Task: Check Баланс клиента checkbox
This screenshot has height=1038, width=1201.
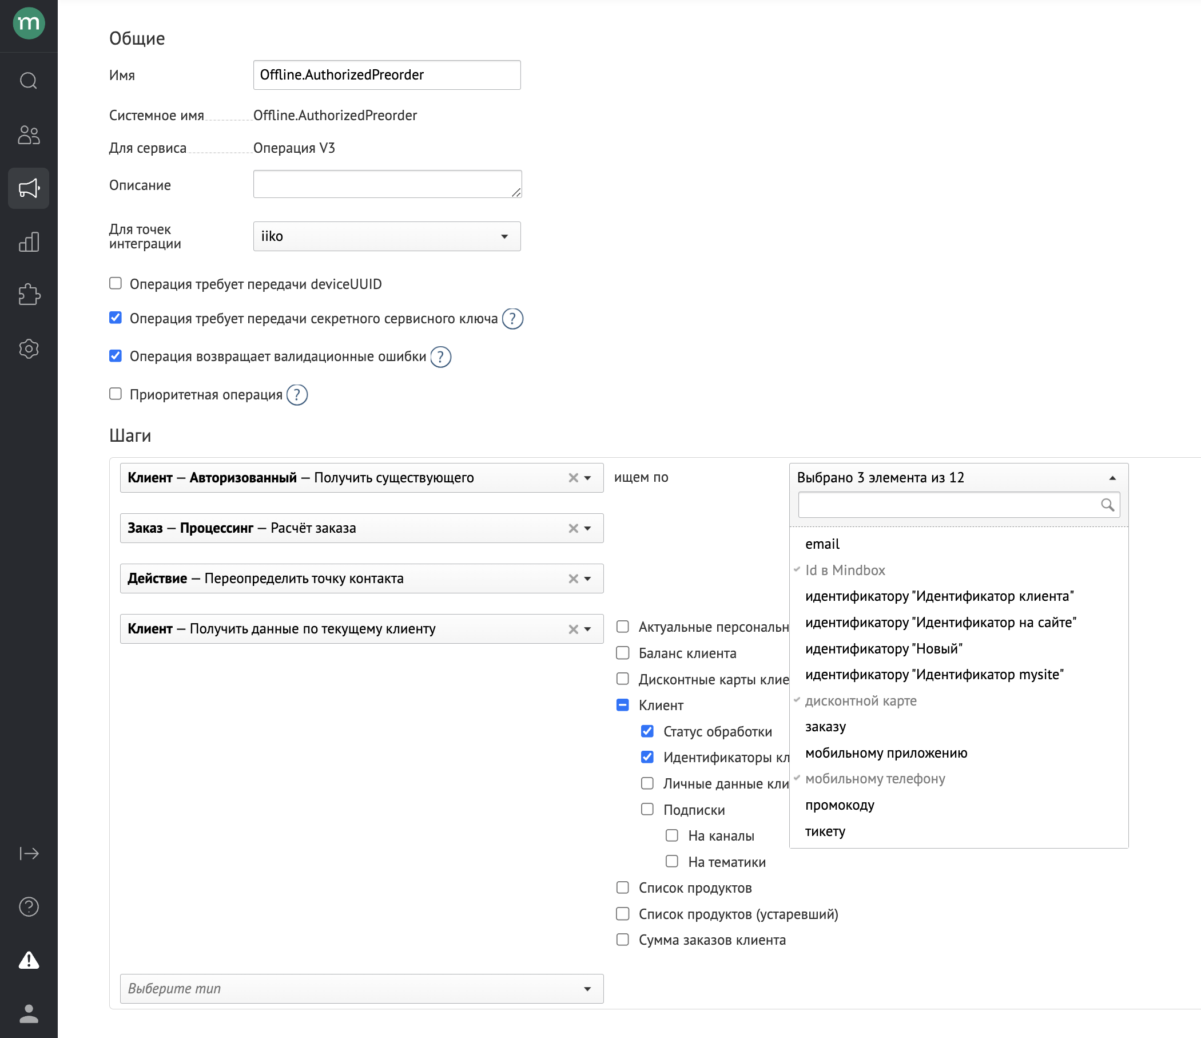Action: (623, 653)
